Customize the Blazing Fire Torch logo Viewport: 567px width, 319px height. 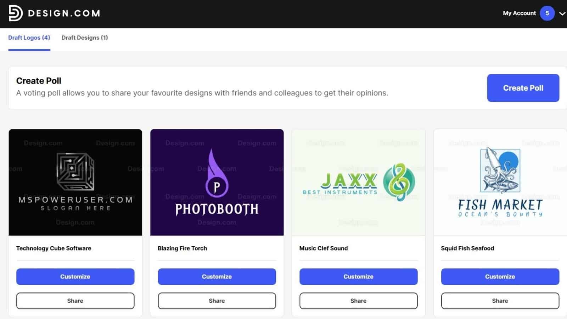(217, 276)
